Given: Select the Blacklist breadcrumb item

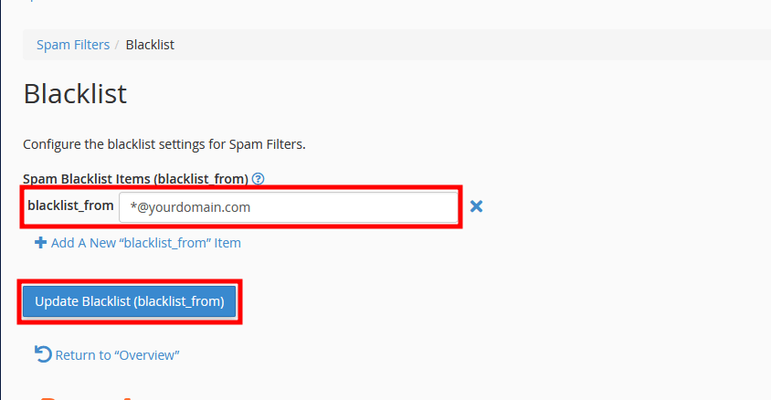Looking at the screenshot, I should pyautogui.click(x=150, y=44).
